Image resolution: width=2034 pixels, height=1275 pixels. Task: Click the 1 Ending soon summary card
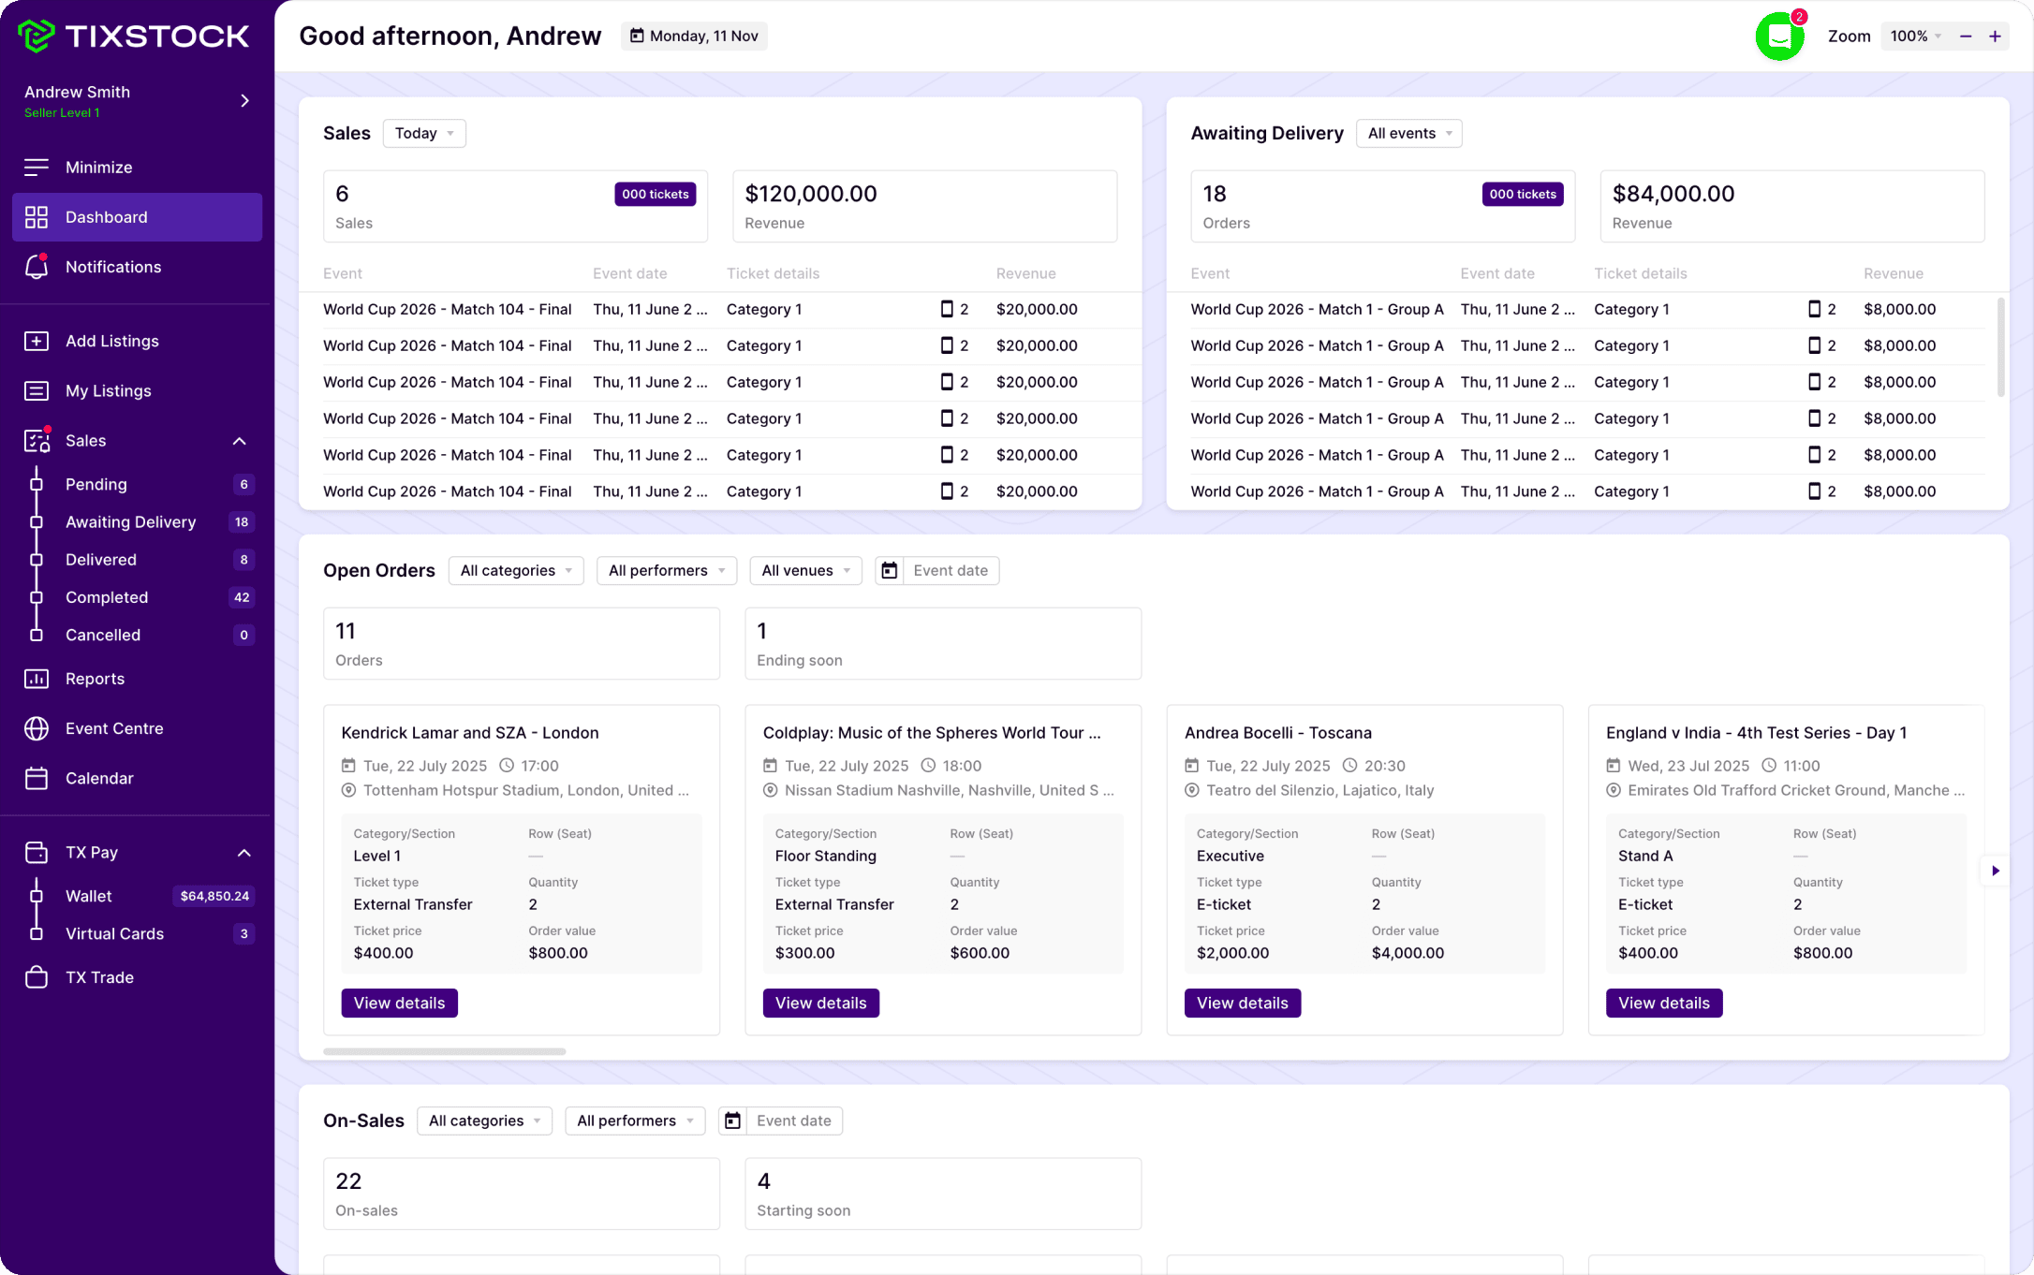[x=943, y=643]
